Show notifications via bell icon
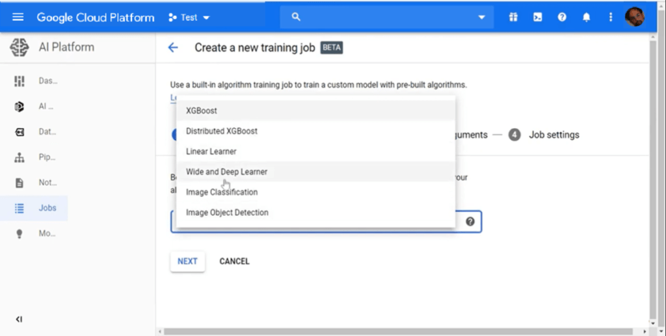This screenshot has width=666, height=336. (x=586, y=18)
